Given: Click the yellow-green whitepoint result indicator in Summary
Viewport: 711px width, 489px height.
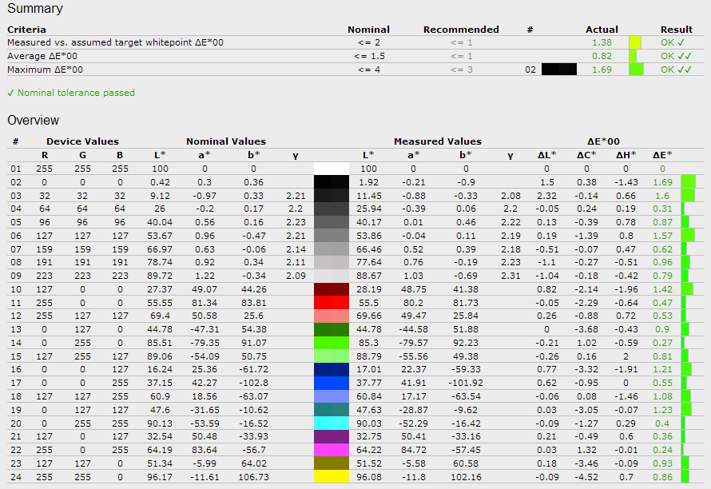Looking at the screenshot, I should point(634,42).
